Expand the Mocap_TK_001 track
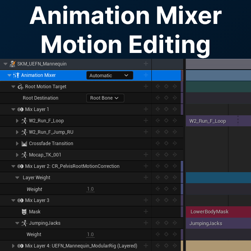Image resolution: width=251 pixels, height=251 pixels. (x=17, y=155)
